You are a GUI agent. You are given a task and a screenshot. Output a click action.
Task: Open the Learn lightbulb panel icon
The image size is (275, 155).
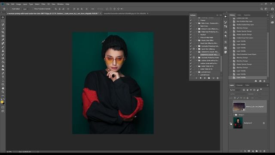272,16
